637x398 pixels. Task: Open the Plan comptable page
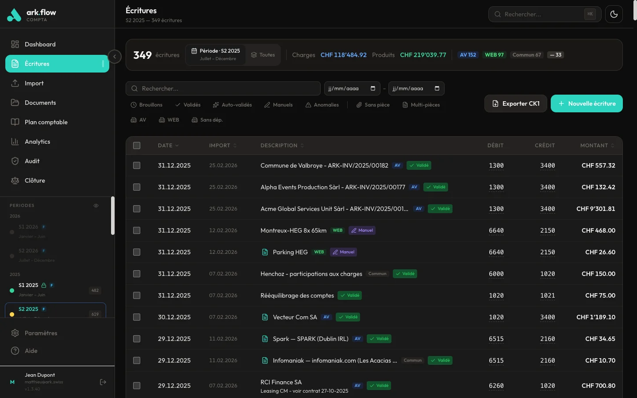click(x=46, y=122)
